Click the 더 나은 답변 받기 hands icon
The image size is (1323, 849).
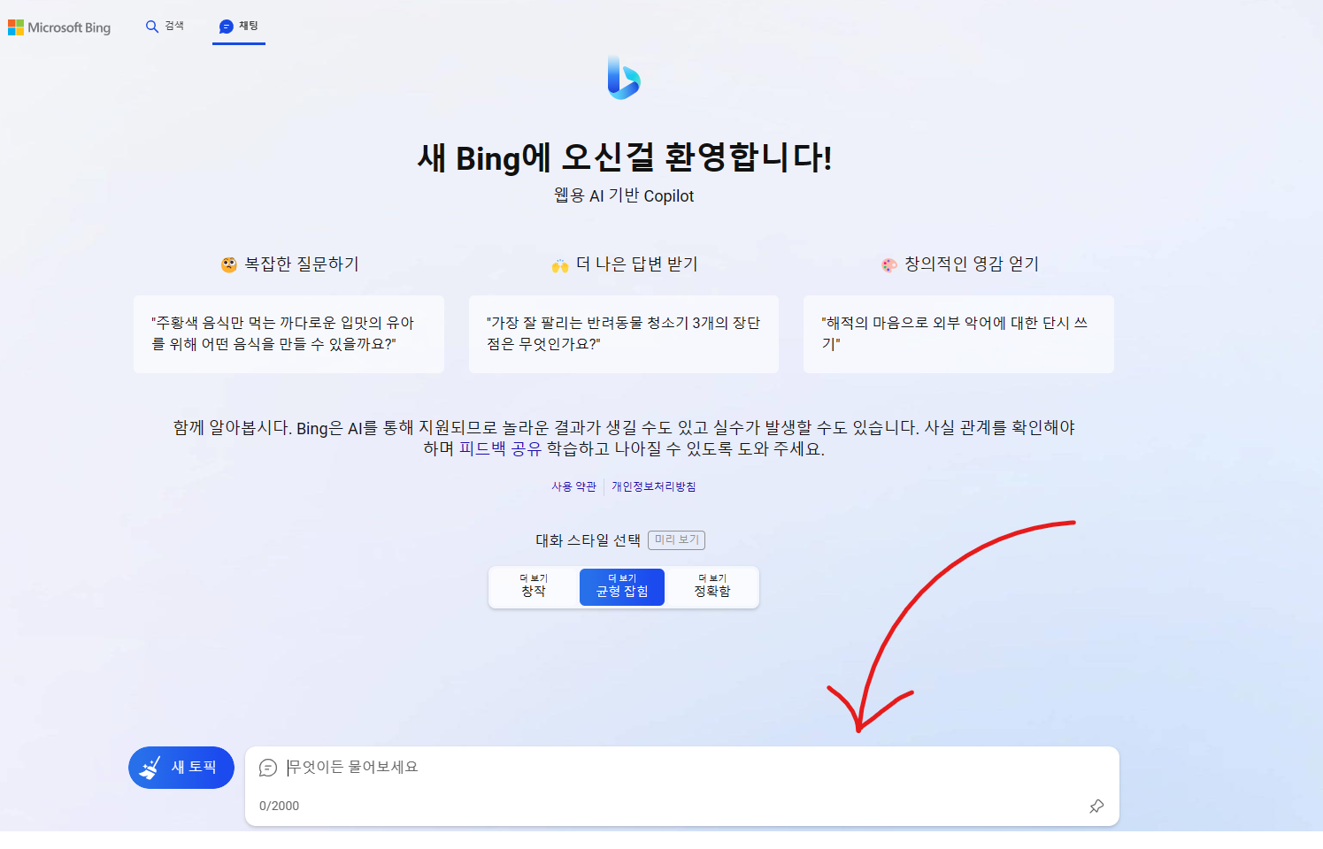(x=560, y=264)
